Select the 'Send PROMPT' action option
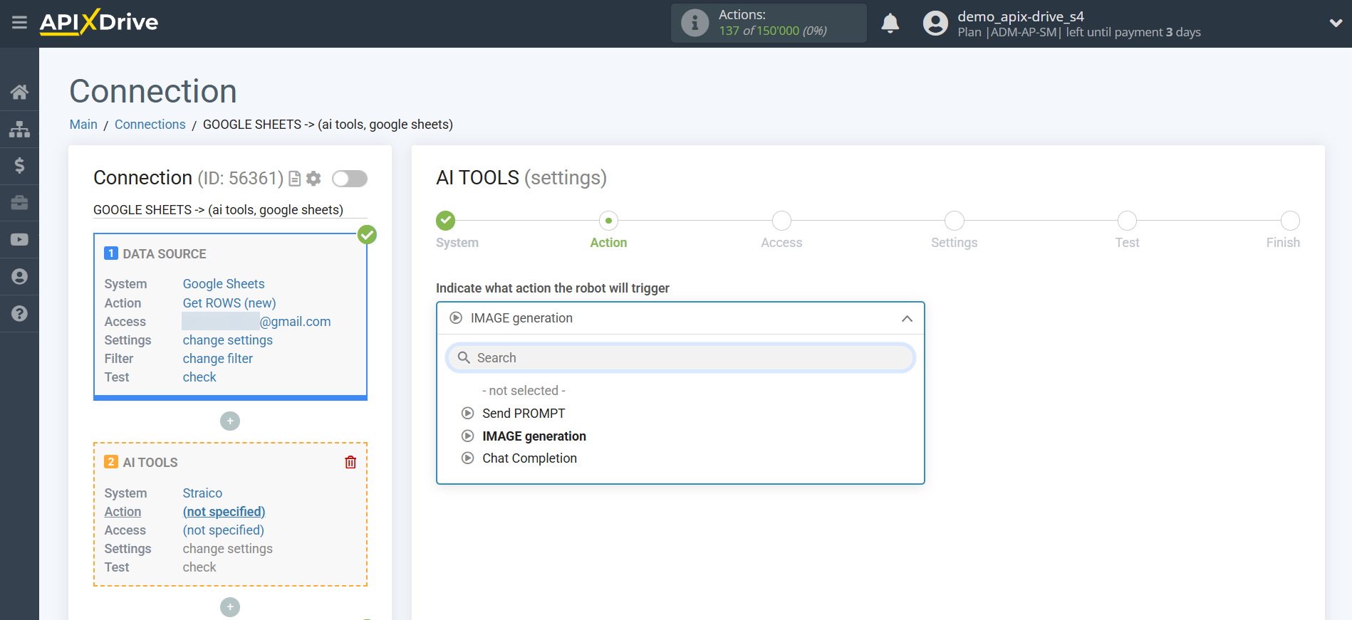Screen dimensions: 1352x620 [523, 414]
